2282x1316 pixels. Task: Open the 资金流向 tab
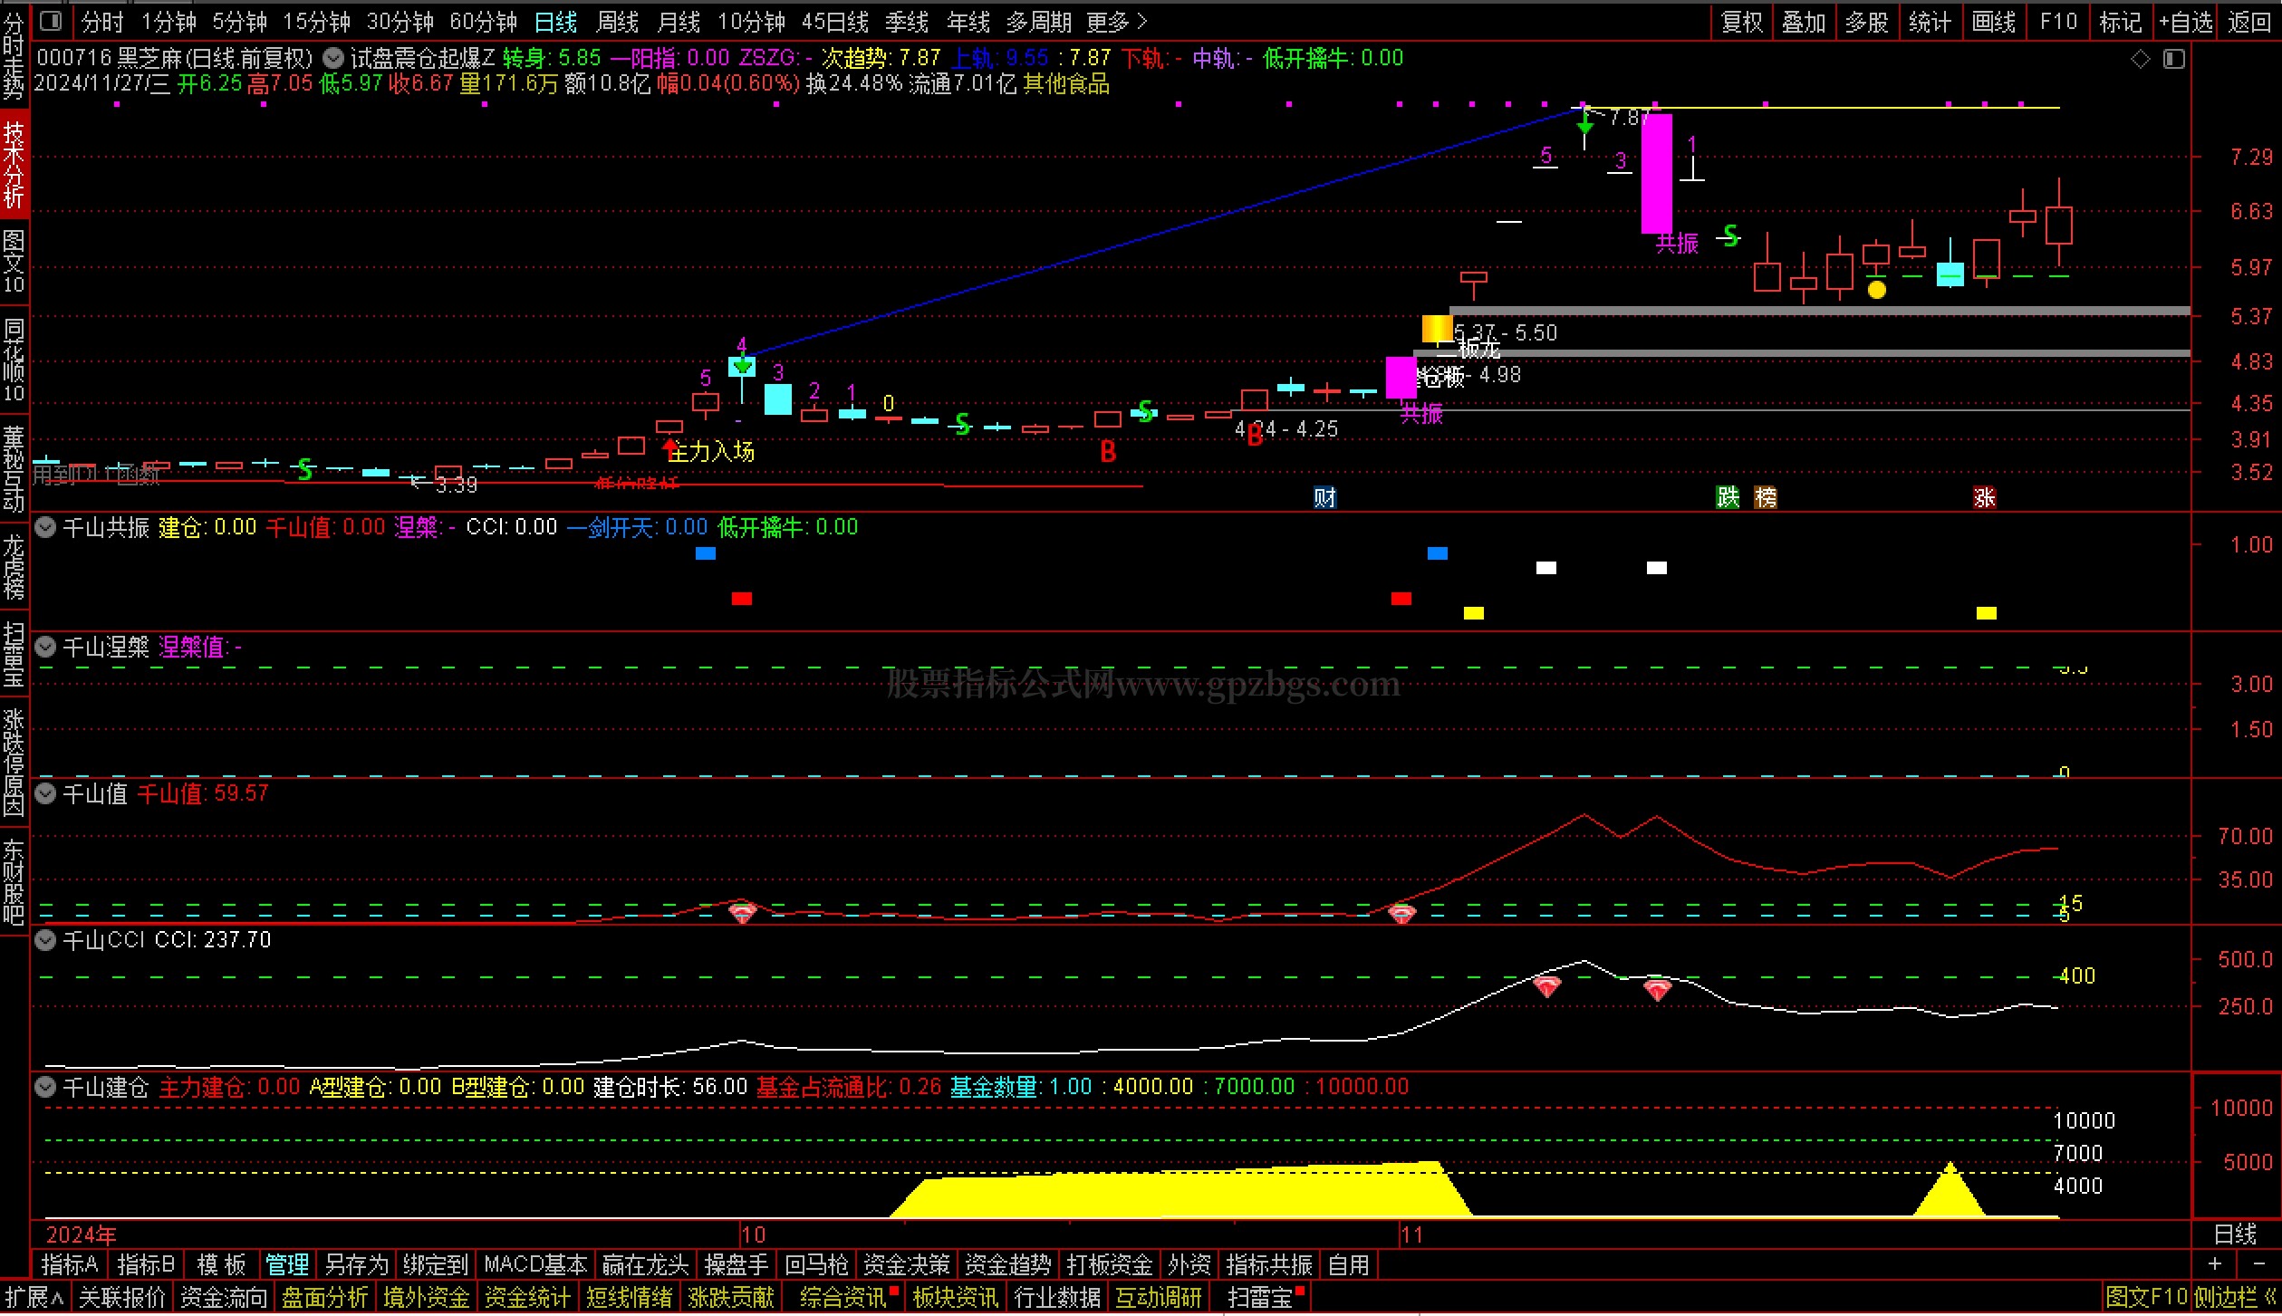(223, 1298)
